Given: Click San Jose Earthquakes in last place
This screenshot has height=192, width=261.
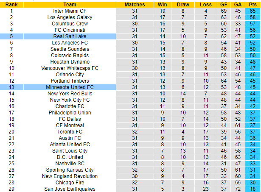Looking at the screenshot, I should pos(70,189).
